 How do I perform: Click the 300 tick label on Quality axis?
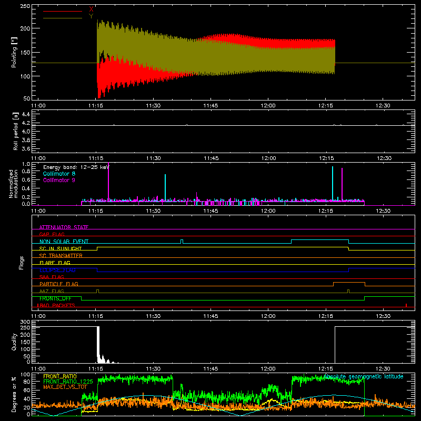coord(25,322)
